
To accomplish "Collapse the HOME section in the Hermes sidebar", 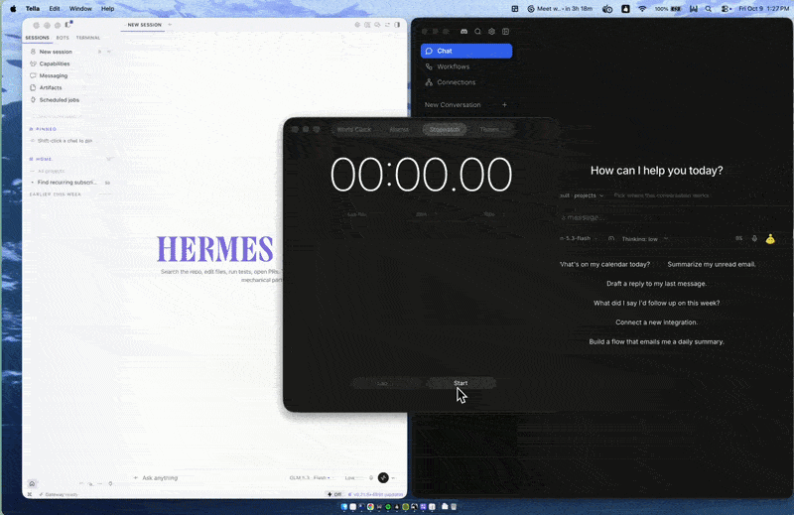I will coord(42,159).
